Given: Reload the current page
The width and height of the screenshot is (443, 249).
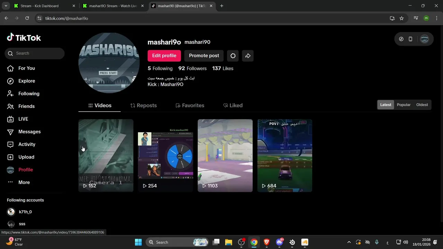Looking at the screenshot, I should 27,18.
